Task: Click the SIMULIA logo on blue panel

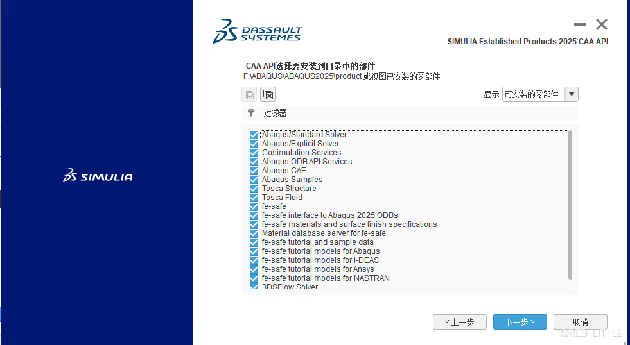Action: click(x=98, y=175)
